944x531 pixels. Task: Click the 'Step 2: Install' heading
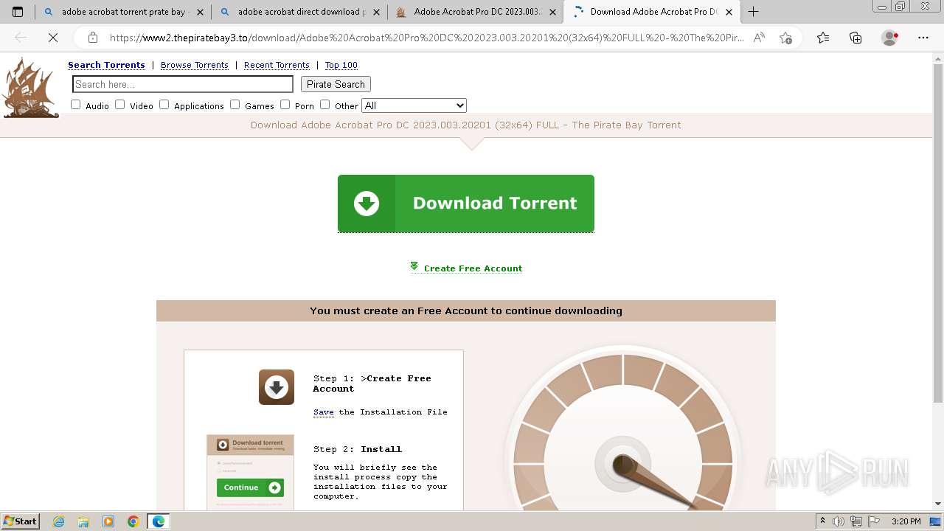click(x=358, y=449)
